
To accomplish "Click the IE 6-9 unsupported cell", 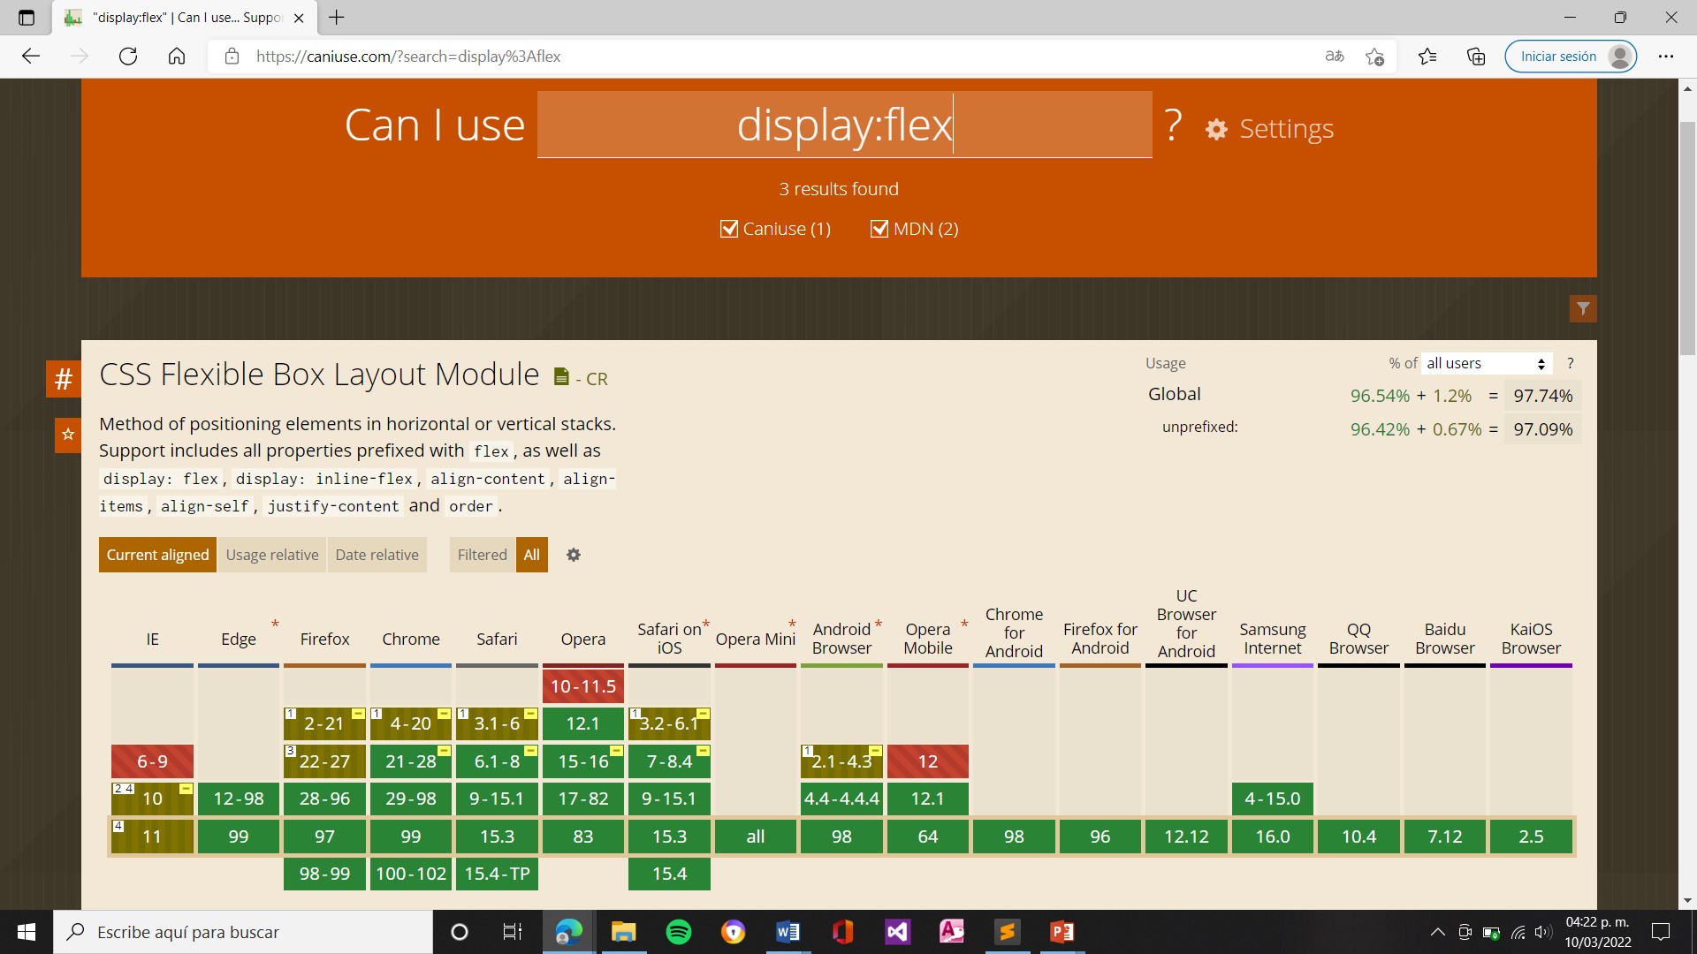I will tap(152, 761).
